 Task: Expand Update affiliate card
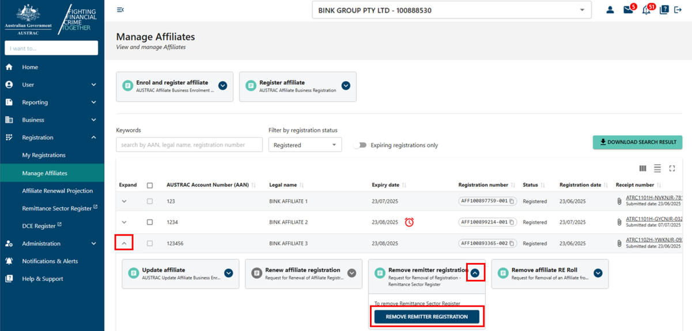point(229,273)
